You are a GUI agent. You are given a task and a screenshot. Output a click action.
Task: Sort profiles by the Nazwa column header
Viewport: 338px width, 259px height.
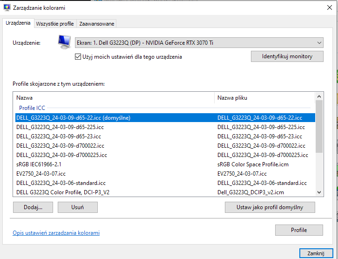point(114,98)
